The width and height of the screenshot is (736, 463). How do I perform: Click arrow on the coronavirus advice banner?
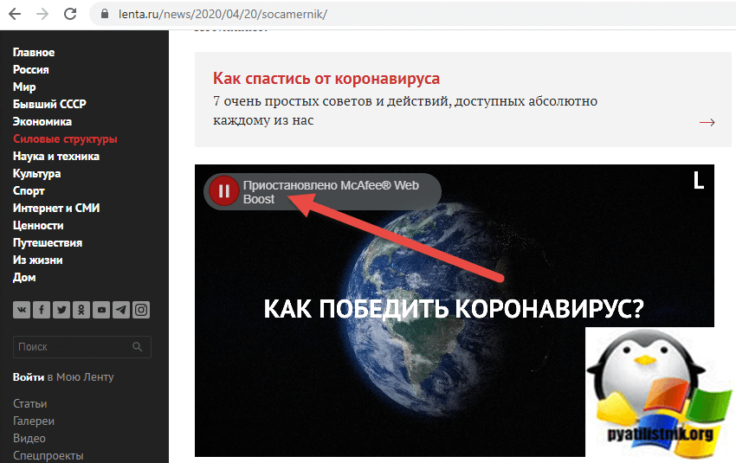(707, 122)
